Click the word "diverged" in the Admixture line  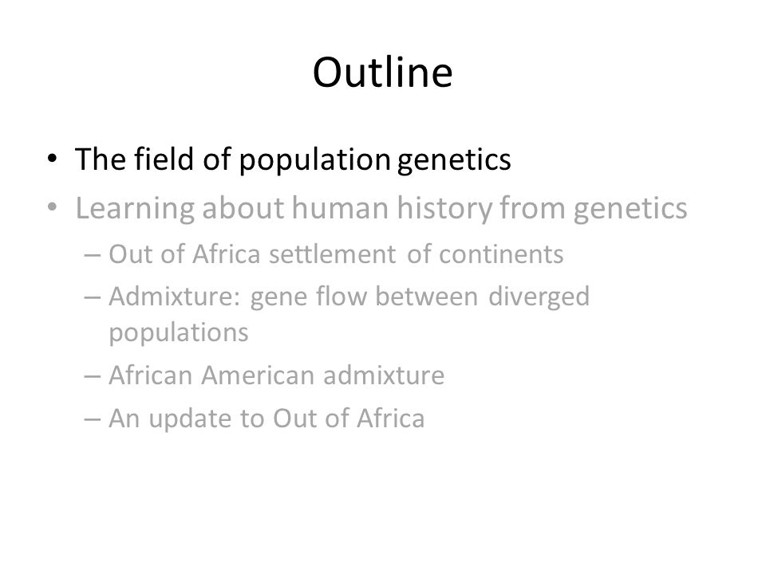(x=539, y=297)
